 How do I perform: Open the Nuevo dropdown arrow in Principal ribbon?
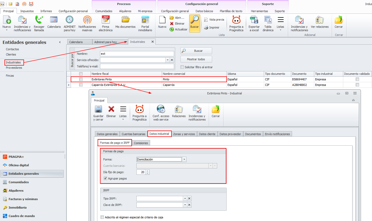click(6, 30)
